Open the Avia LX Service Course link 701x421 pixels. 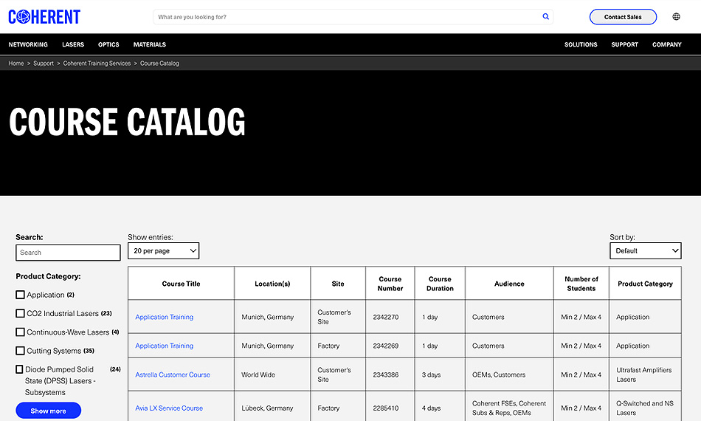coord(169,408)
